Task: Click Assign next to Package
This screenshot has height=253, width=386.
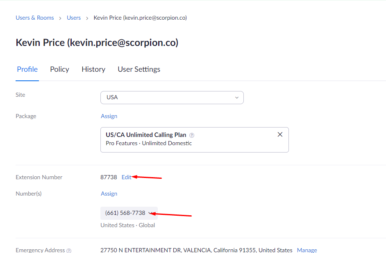Action: click(109, 116)
